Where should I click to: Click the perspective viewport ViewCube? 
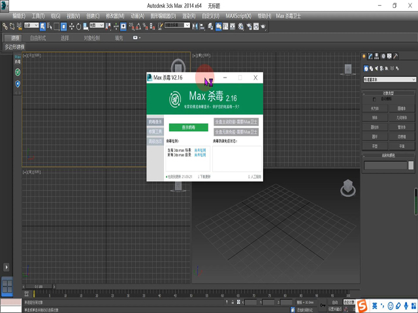pos(348,188)
